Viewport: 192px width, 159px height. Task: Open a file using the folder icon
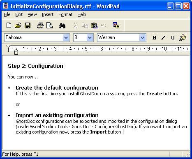click(18, 25)
